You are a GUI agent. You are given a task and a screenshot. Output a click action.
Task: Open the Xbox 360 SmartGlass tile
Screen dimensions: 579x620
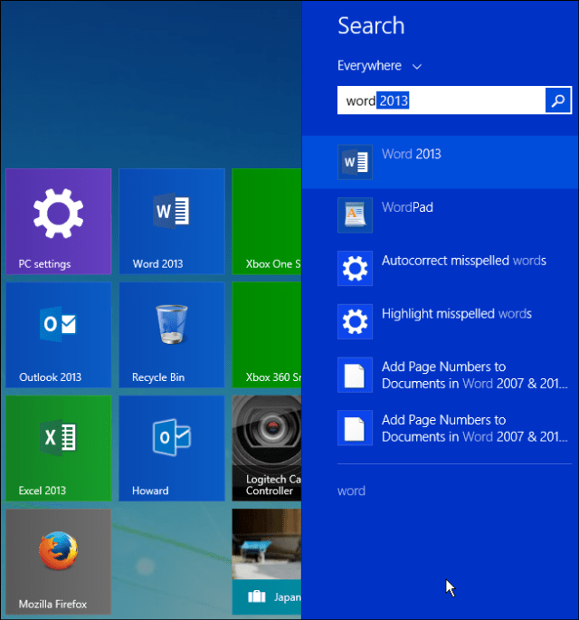coord(267,335)
